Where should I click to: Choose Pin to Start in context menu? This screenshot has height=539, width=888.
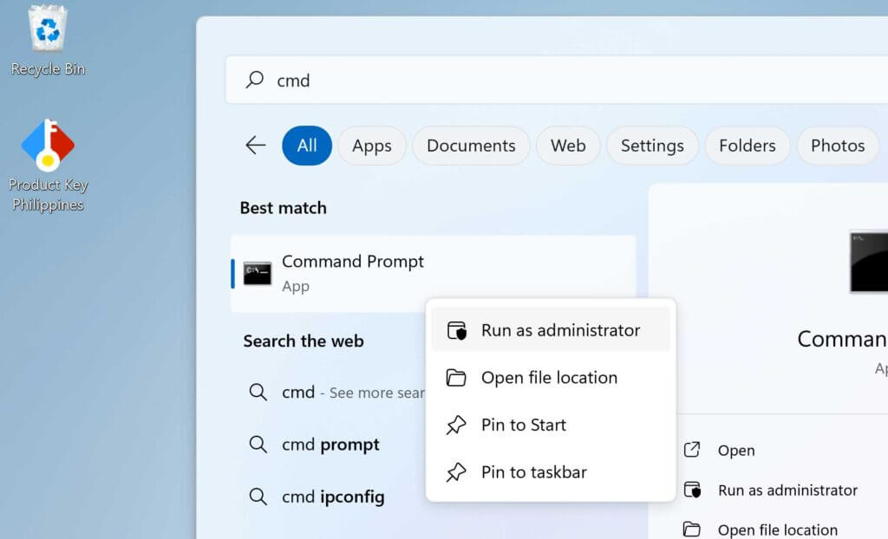pyautogui.click(x=551, y=425)
